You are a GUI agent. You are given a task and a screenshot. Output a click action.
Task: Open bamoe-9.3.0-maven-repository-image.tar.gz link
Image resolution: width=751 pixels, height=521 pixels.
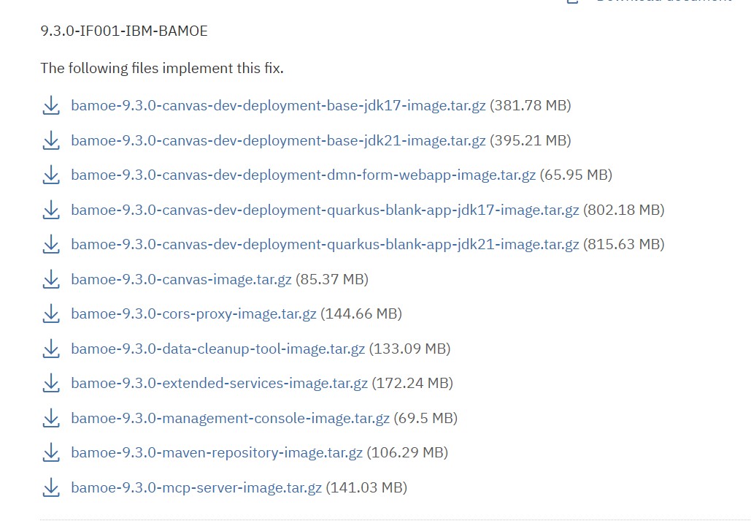pos(217,452)
